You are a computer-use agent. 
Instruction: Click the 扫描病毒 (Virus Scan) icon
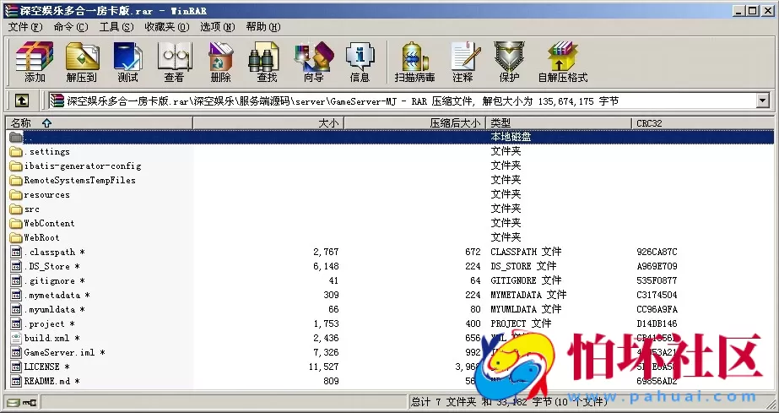[x=415, y=62]
